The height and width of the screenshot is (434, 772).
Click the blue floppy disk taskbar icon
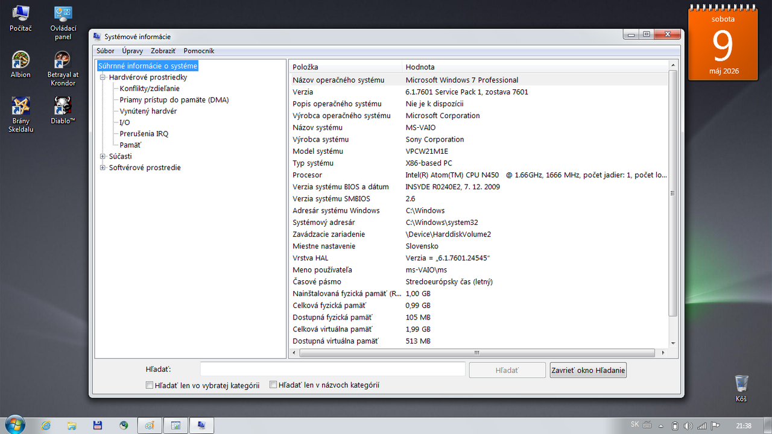(97, 425)
